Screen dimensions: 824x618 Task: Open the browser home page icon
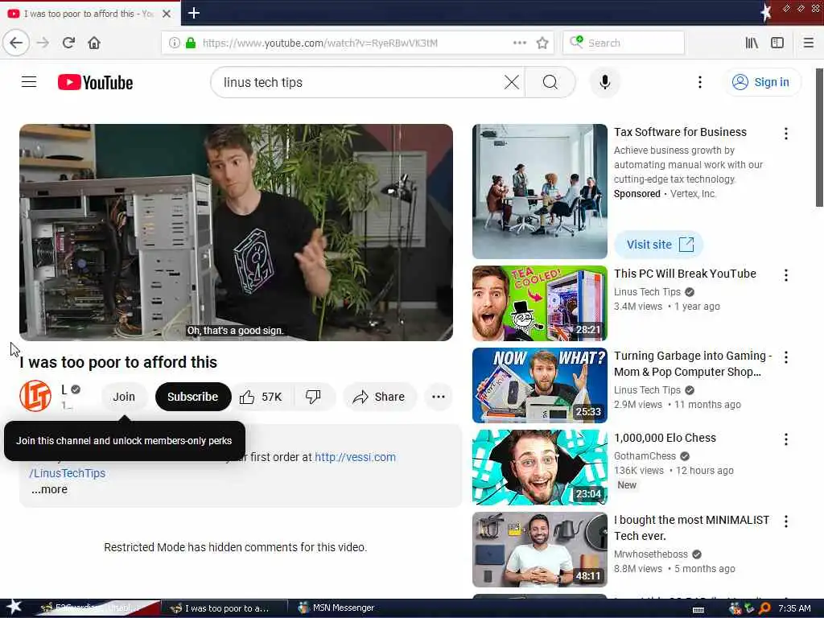pyautogui.click(x=94, y=43)
